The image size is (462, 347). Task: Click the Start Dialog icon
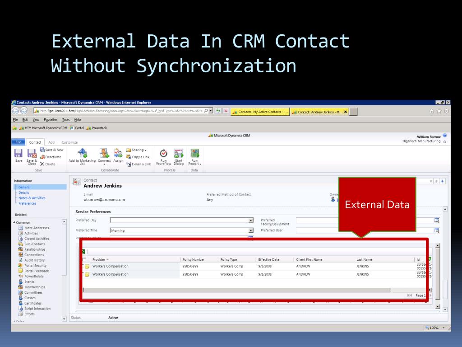coord(179,157)
